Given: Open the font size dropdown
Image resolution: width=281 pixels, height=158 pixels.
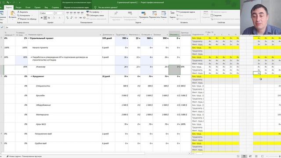Looking at the screenshot, I should pyautogui.click(x=62, y=13).
